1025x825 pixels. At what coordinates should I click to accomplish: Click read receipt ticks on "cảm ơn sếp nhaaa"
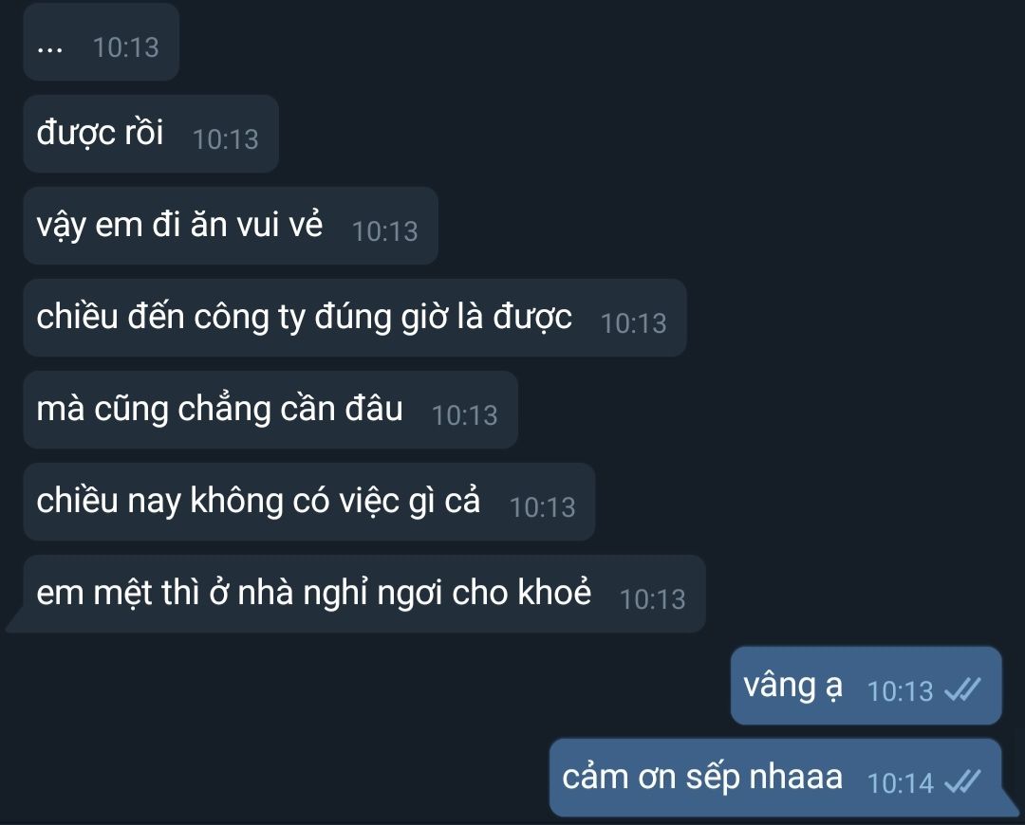pyautogui.click(x=963, y=782)
